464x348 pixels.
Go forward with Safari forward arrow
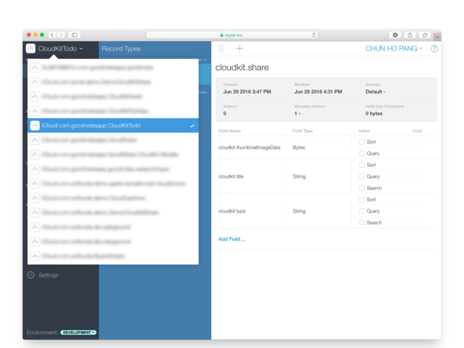61,35
